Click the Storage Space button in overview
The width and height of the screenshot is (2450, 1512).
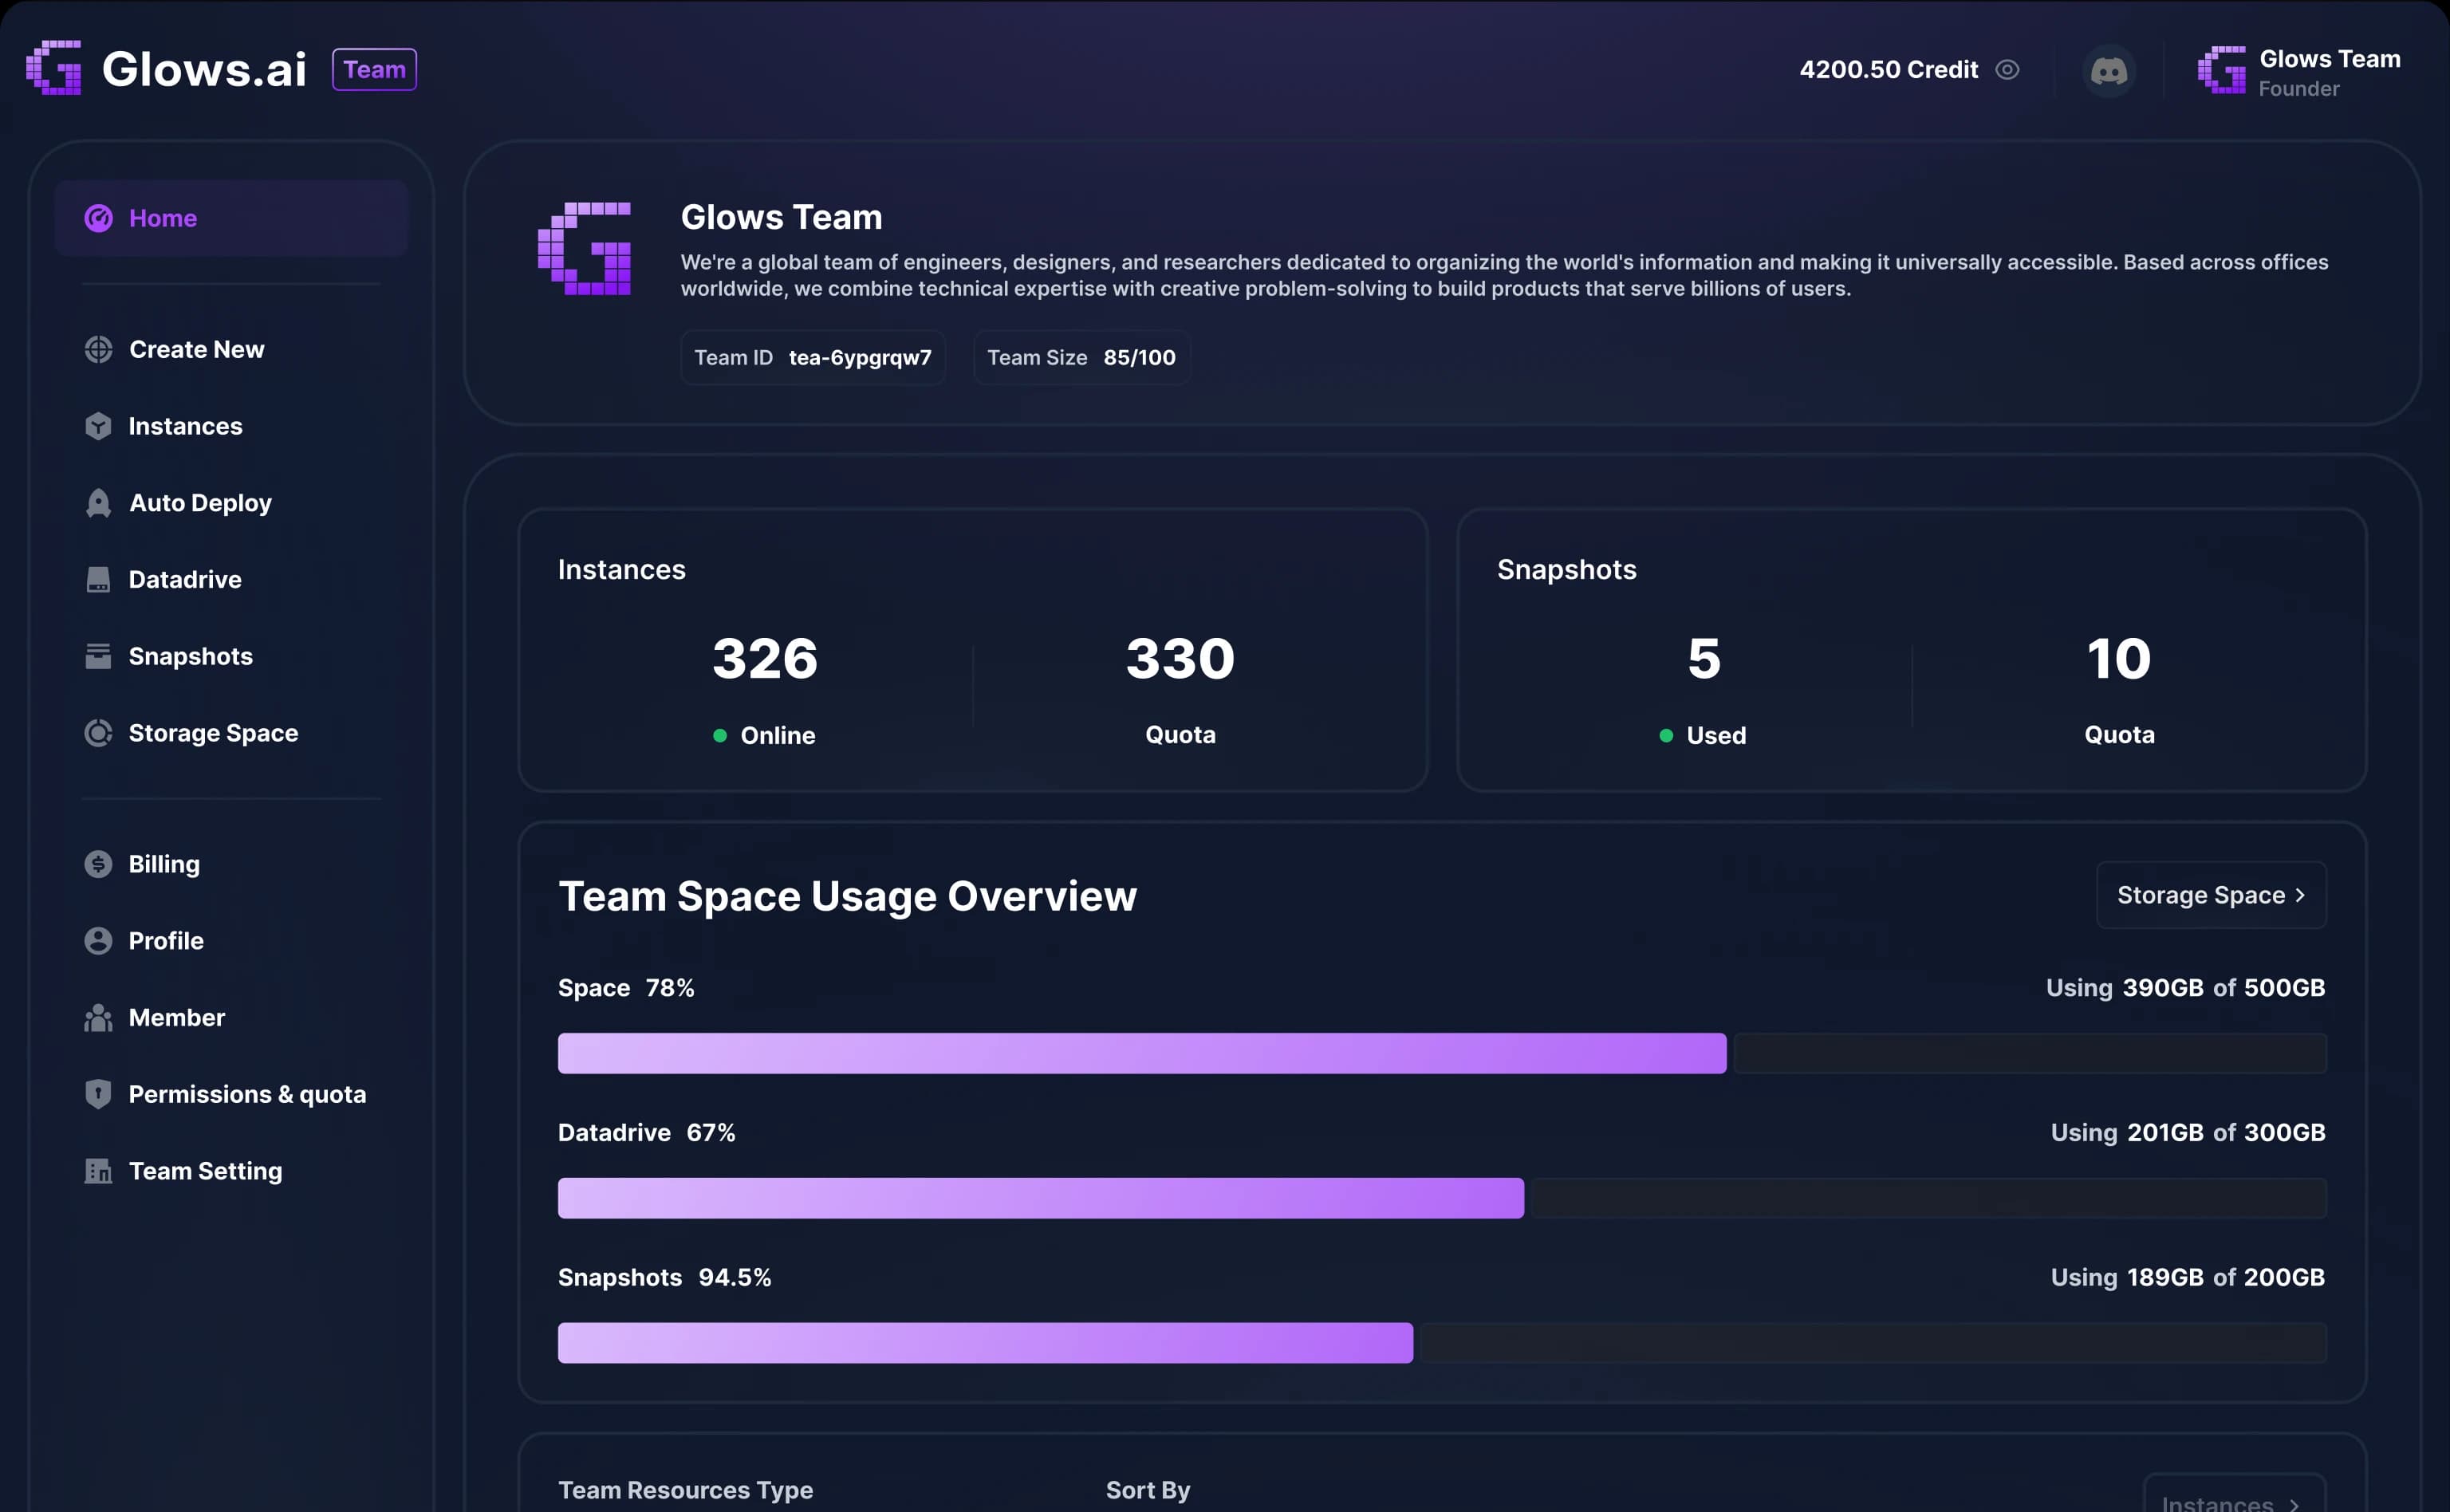(x=2211, y=895)
